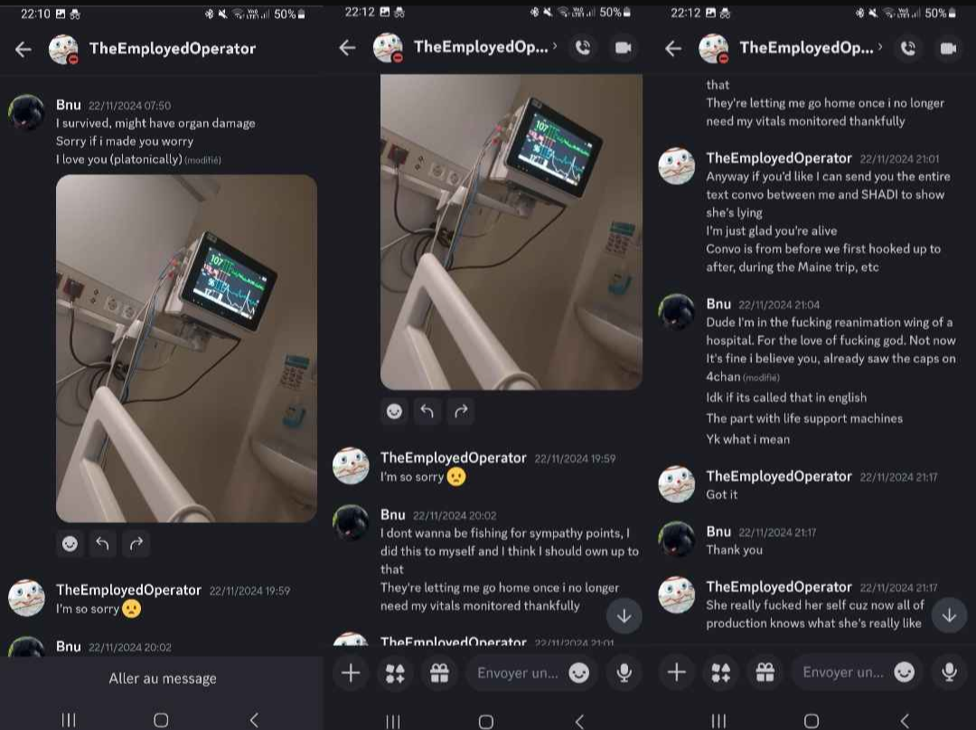976x730 pixels.
Task: Open gift icon in middle chat bar
Action: click(439, 673)
